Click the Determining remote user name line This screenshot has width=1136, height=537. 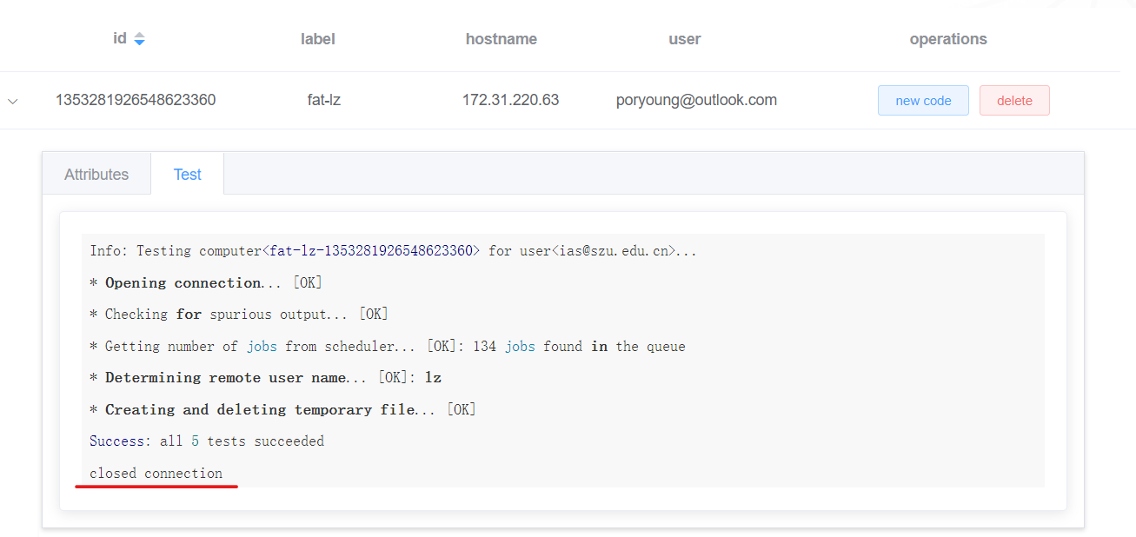pyautogui.click(x=266, y=378)
